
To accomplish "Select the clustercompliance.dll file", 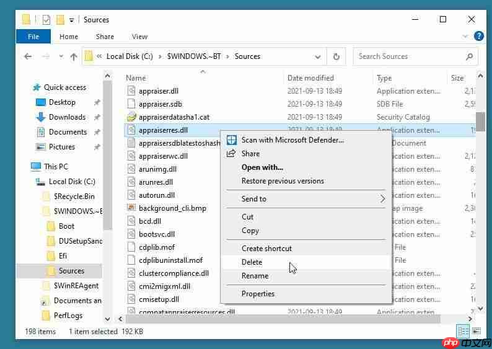I will tap(174, 273).
